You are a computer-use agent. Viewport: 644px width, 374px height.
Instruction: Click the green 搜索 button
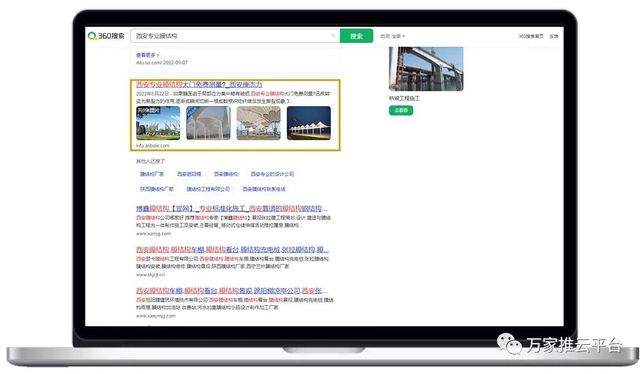(x=356, y=36)
